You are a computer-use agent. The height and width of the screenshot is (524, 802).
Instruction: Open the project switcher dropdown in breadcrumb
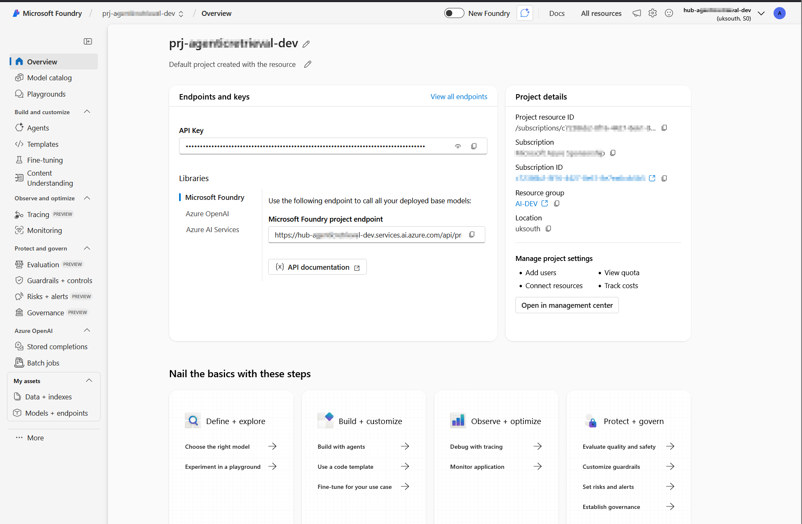(x=181, y=14)
